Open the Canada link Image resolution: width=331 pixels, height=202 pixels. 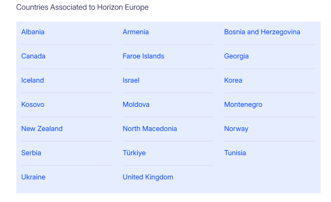(x=33, y=56)
